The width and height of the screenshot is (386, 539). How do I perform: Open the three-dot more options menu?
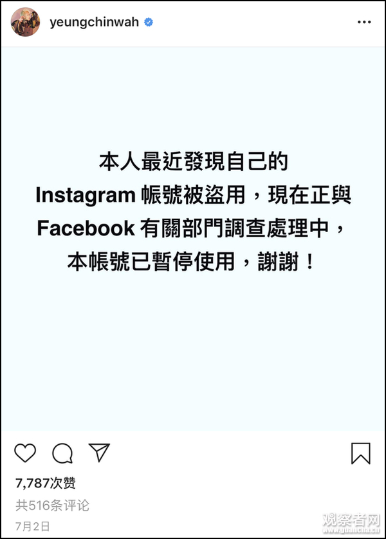click(364, 22)
